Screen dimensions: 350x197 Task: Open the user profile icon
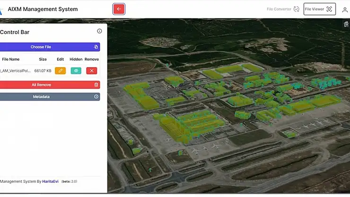click(345, 9)
